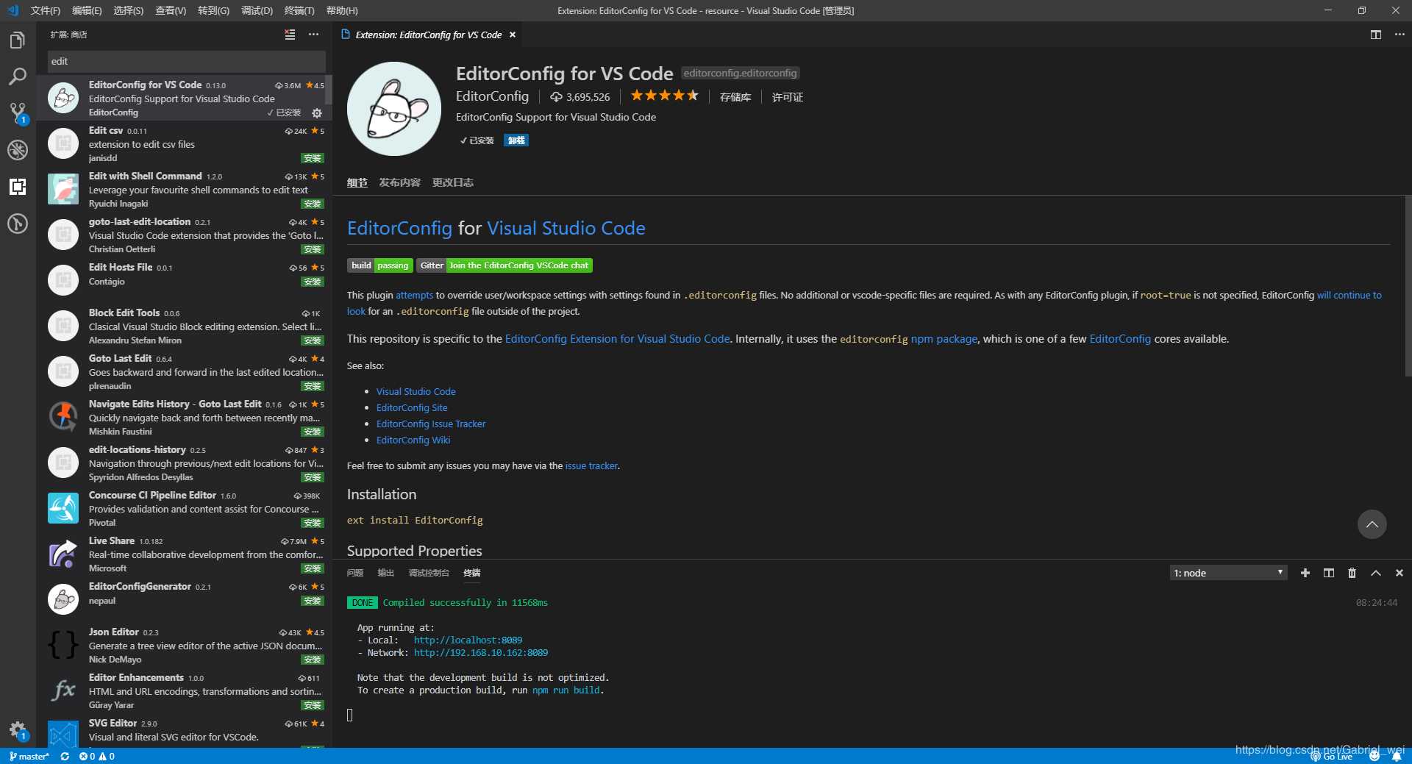Open the Edit csv extension icon
Screen dimensions: 1412x764
(63, 143)
